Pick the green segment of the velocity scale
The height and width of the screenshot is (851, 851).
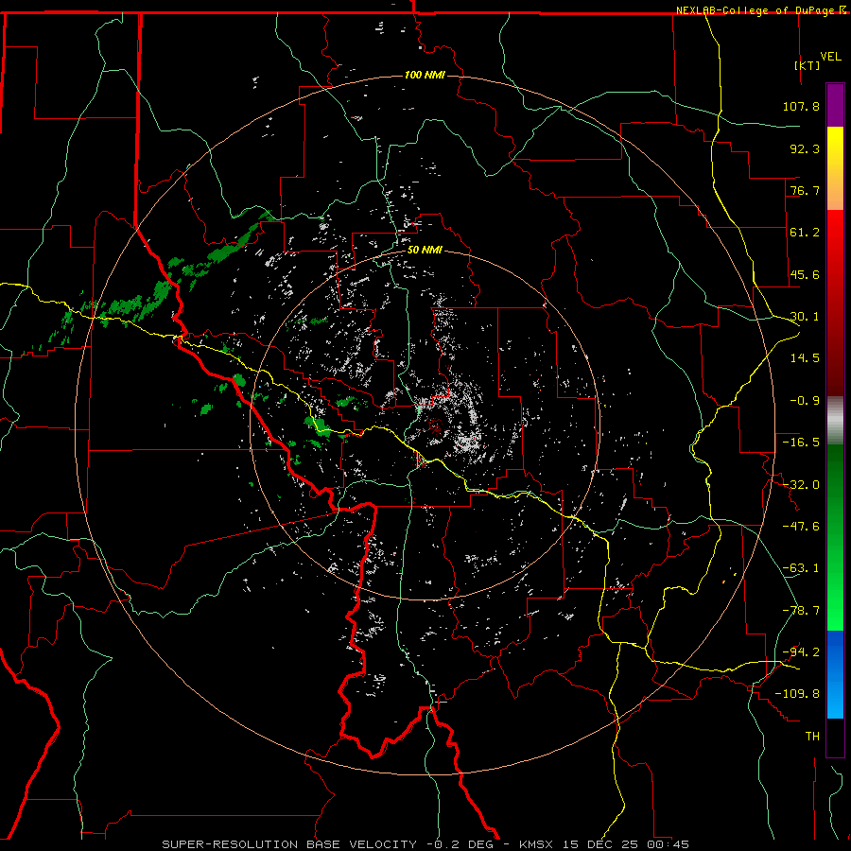pos(835,537)
